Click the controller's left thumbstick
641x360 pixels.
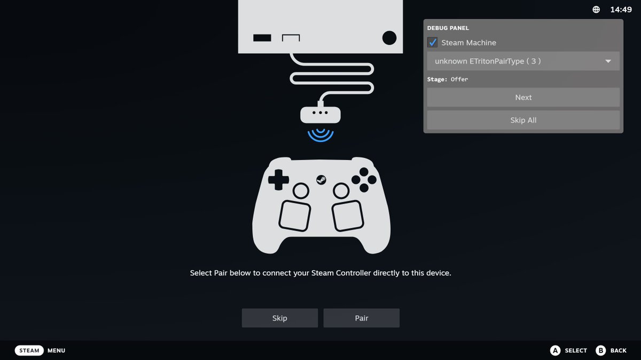click(301, 190)
